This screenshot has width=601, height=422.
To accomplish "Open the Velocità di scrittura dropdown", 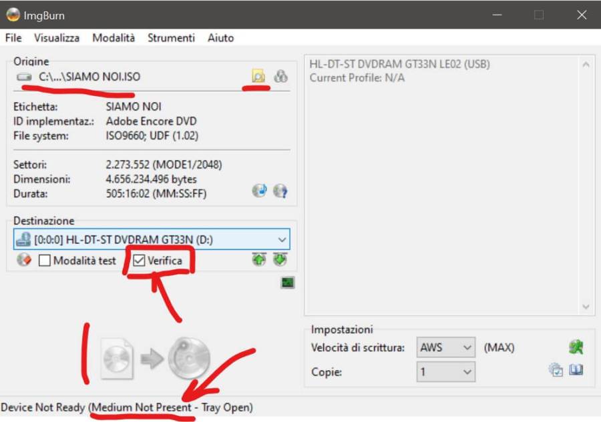I will coord(467,347).
